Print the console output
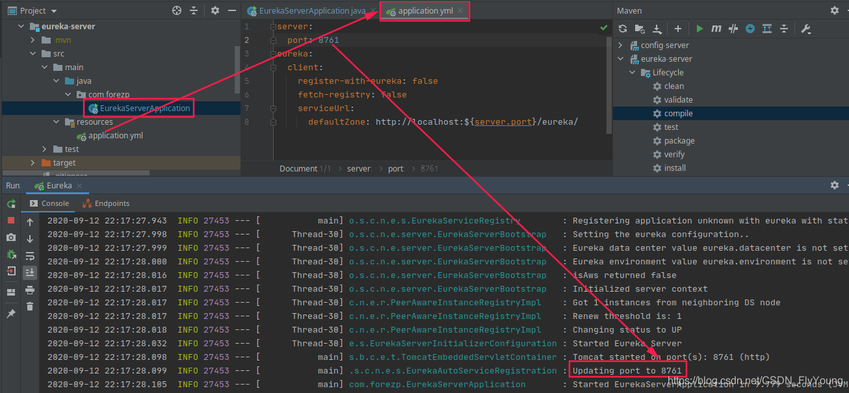Image resolution: width=849 pixels, height=393 pixels. point(30,290)
